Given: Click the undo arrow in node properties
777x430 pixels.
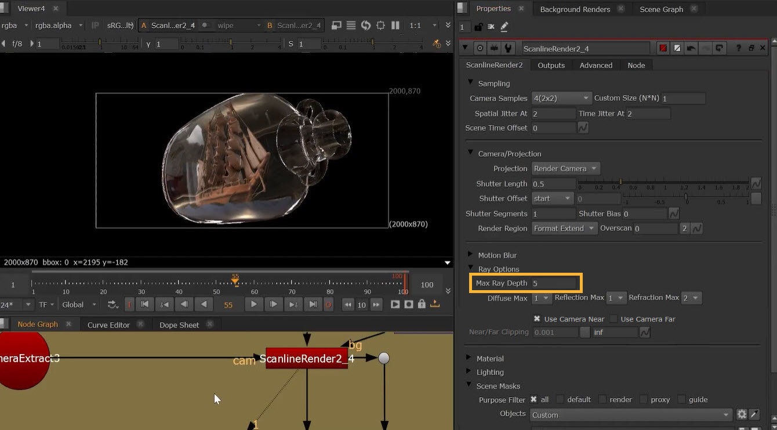Looking at the screenshot, I should (691, 49).
